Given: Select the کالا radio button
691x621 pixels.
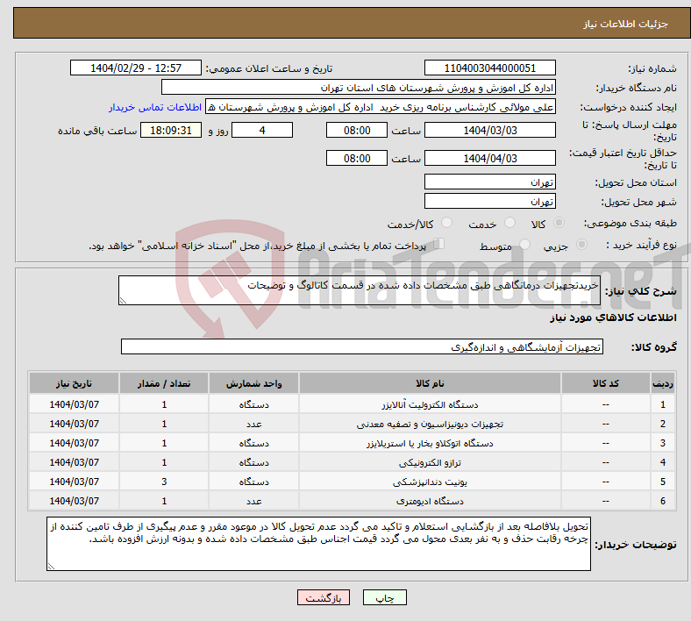Looking at the screenshot, I should coord(559,223).
